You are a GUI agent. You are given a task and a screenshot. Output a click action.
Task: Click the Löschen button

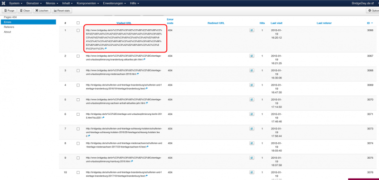point(42,10)
